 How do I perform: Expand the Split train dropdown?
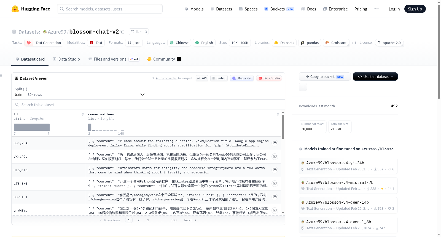coord(80,92)
